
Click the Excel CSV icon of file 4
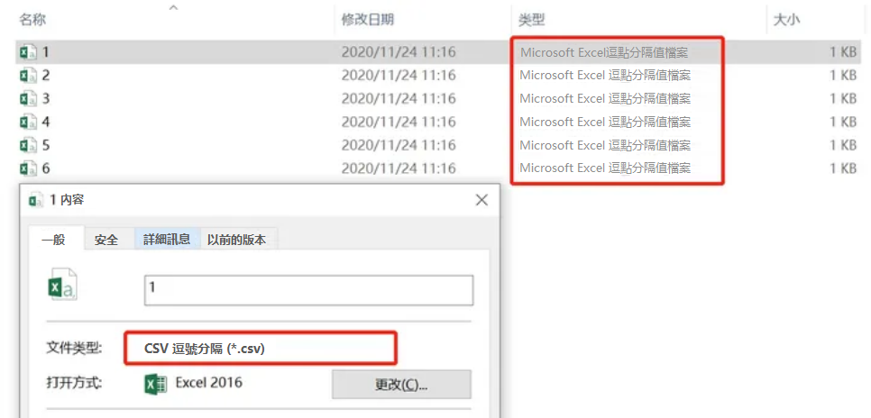point(28,122)
